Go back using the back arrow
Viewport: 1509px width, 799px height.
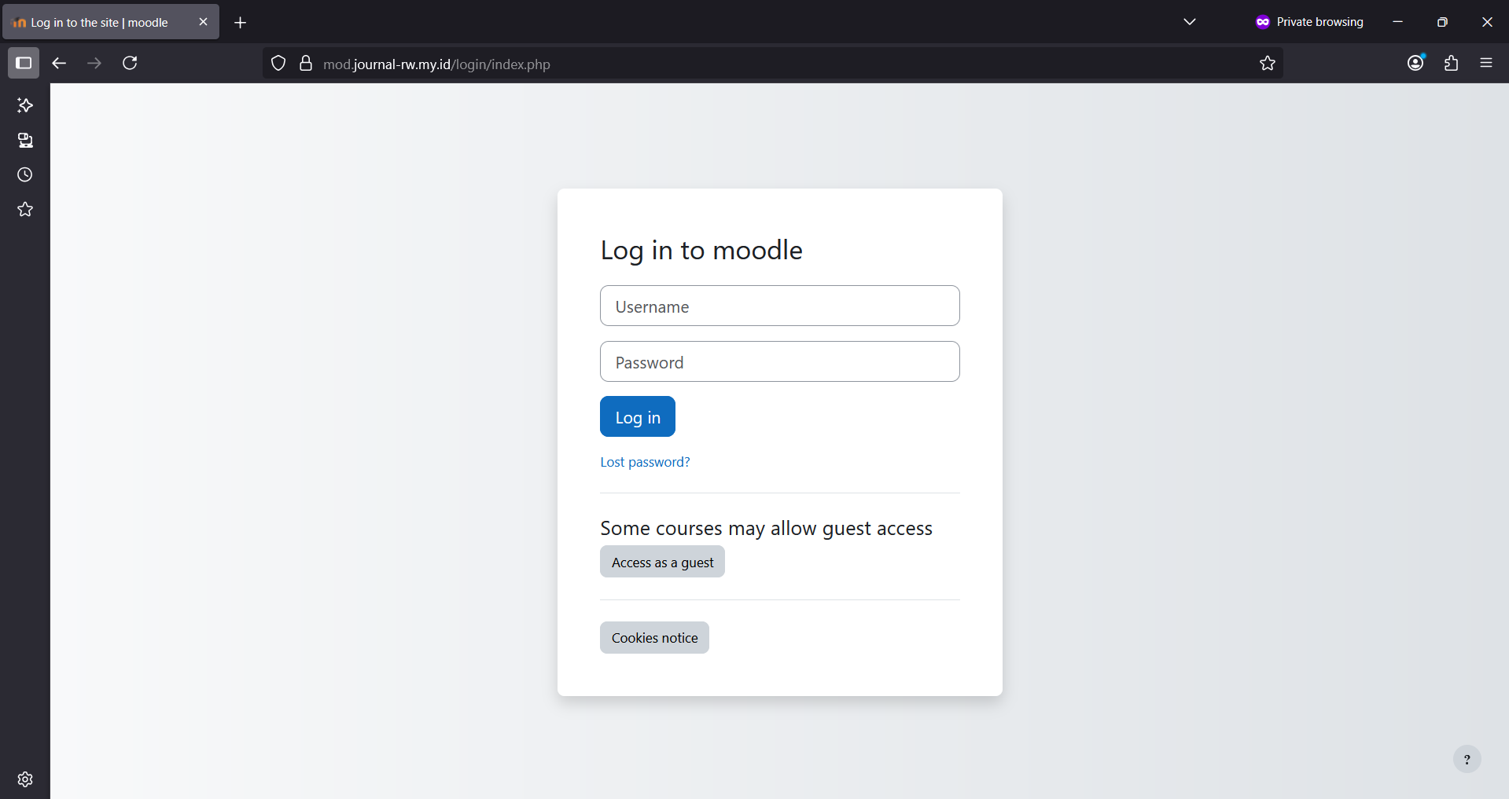(59, 63)
